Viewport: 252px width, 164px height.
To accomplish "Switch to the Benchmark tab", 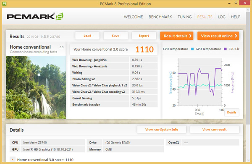I will tap(160, 17).
